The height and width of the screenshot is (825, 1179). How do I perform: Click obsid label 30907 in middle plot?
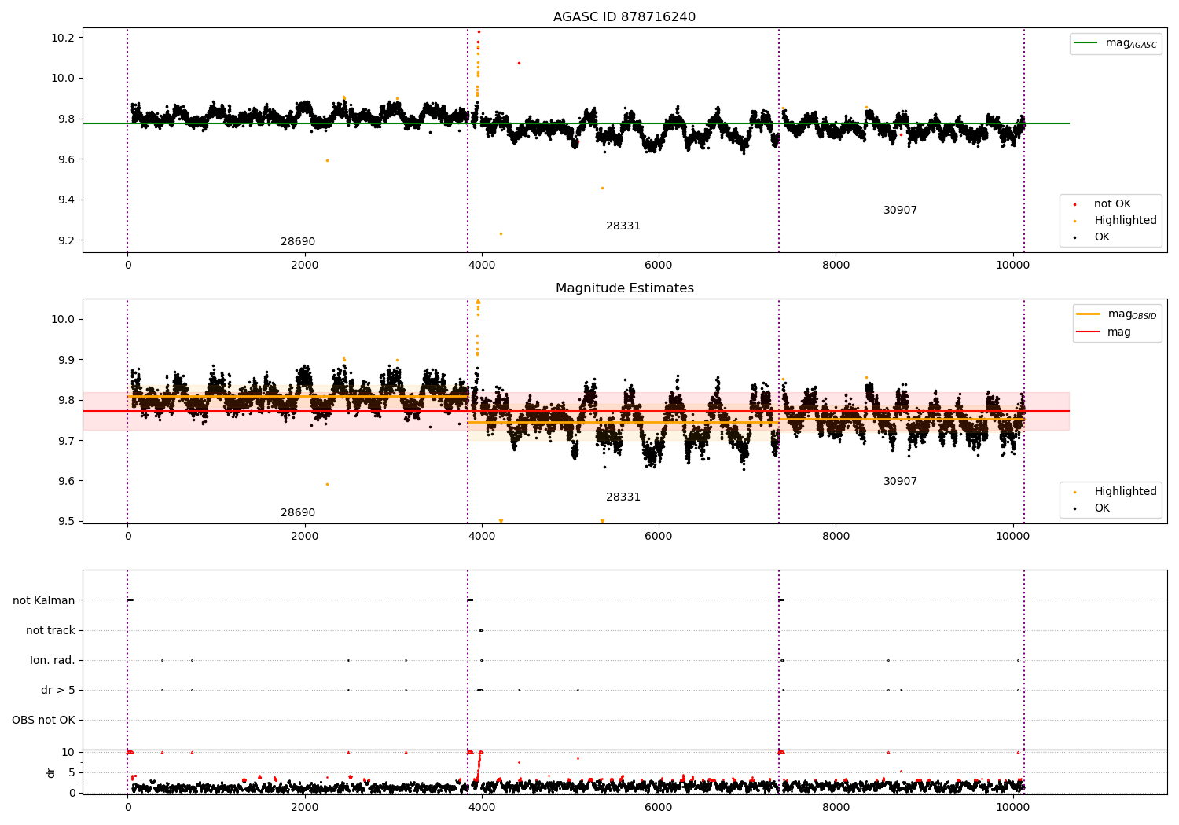click(900, 481)
